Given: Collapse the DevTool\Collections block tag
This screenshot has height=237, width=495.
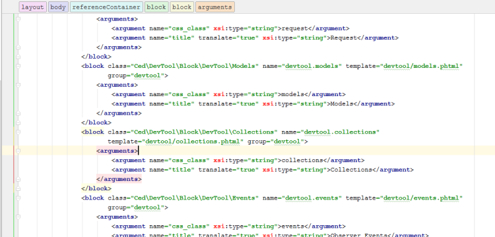Looking at the screenshot, I should pos(18,132).
